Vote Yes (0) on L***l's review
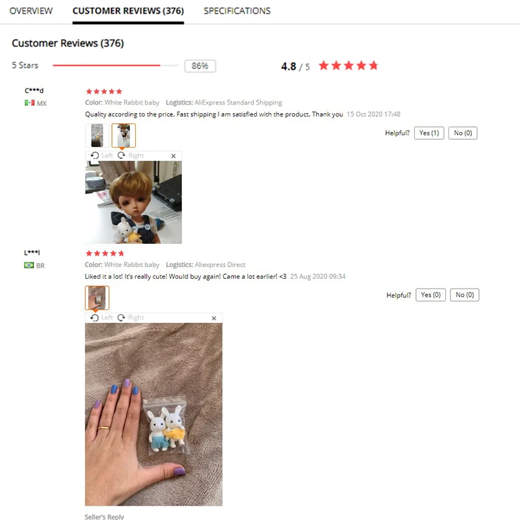The height and width of the screenshot is (520, 520). coord(430,295)
